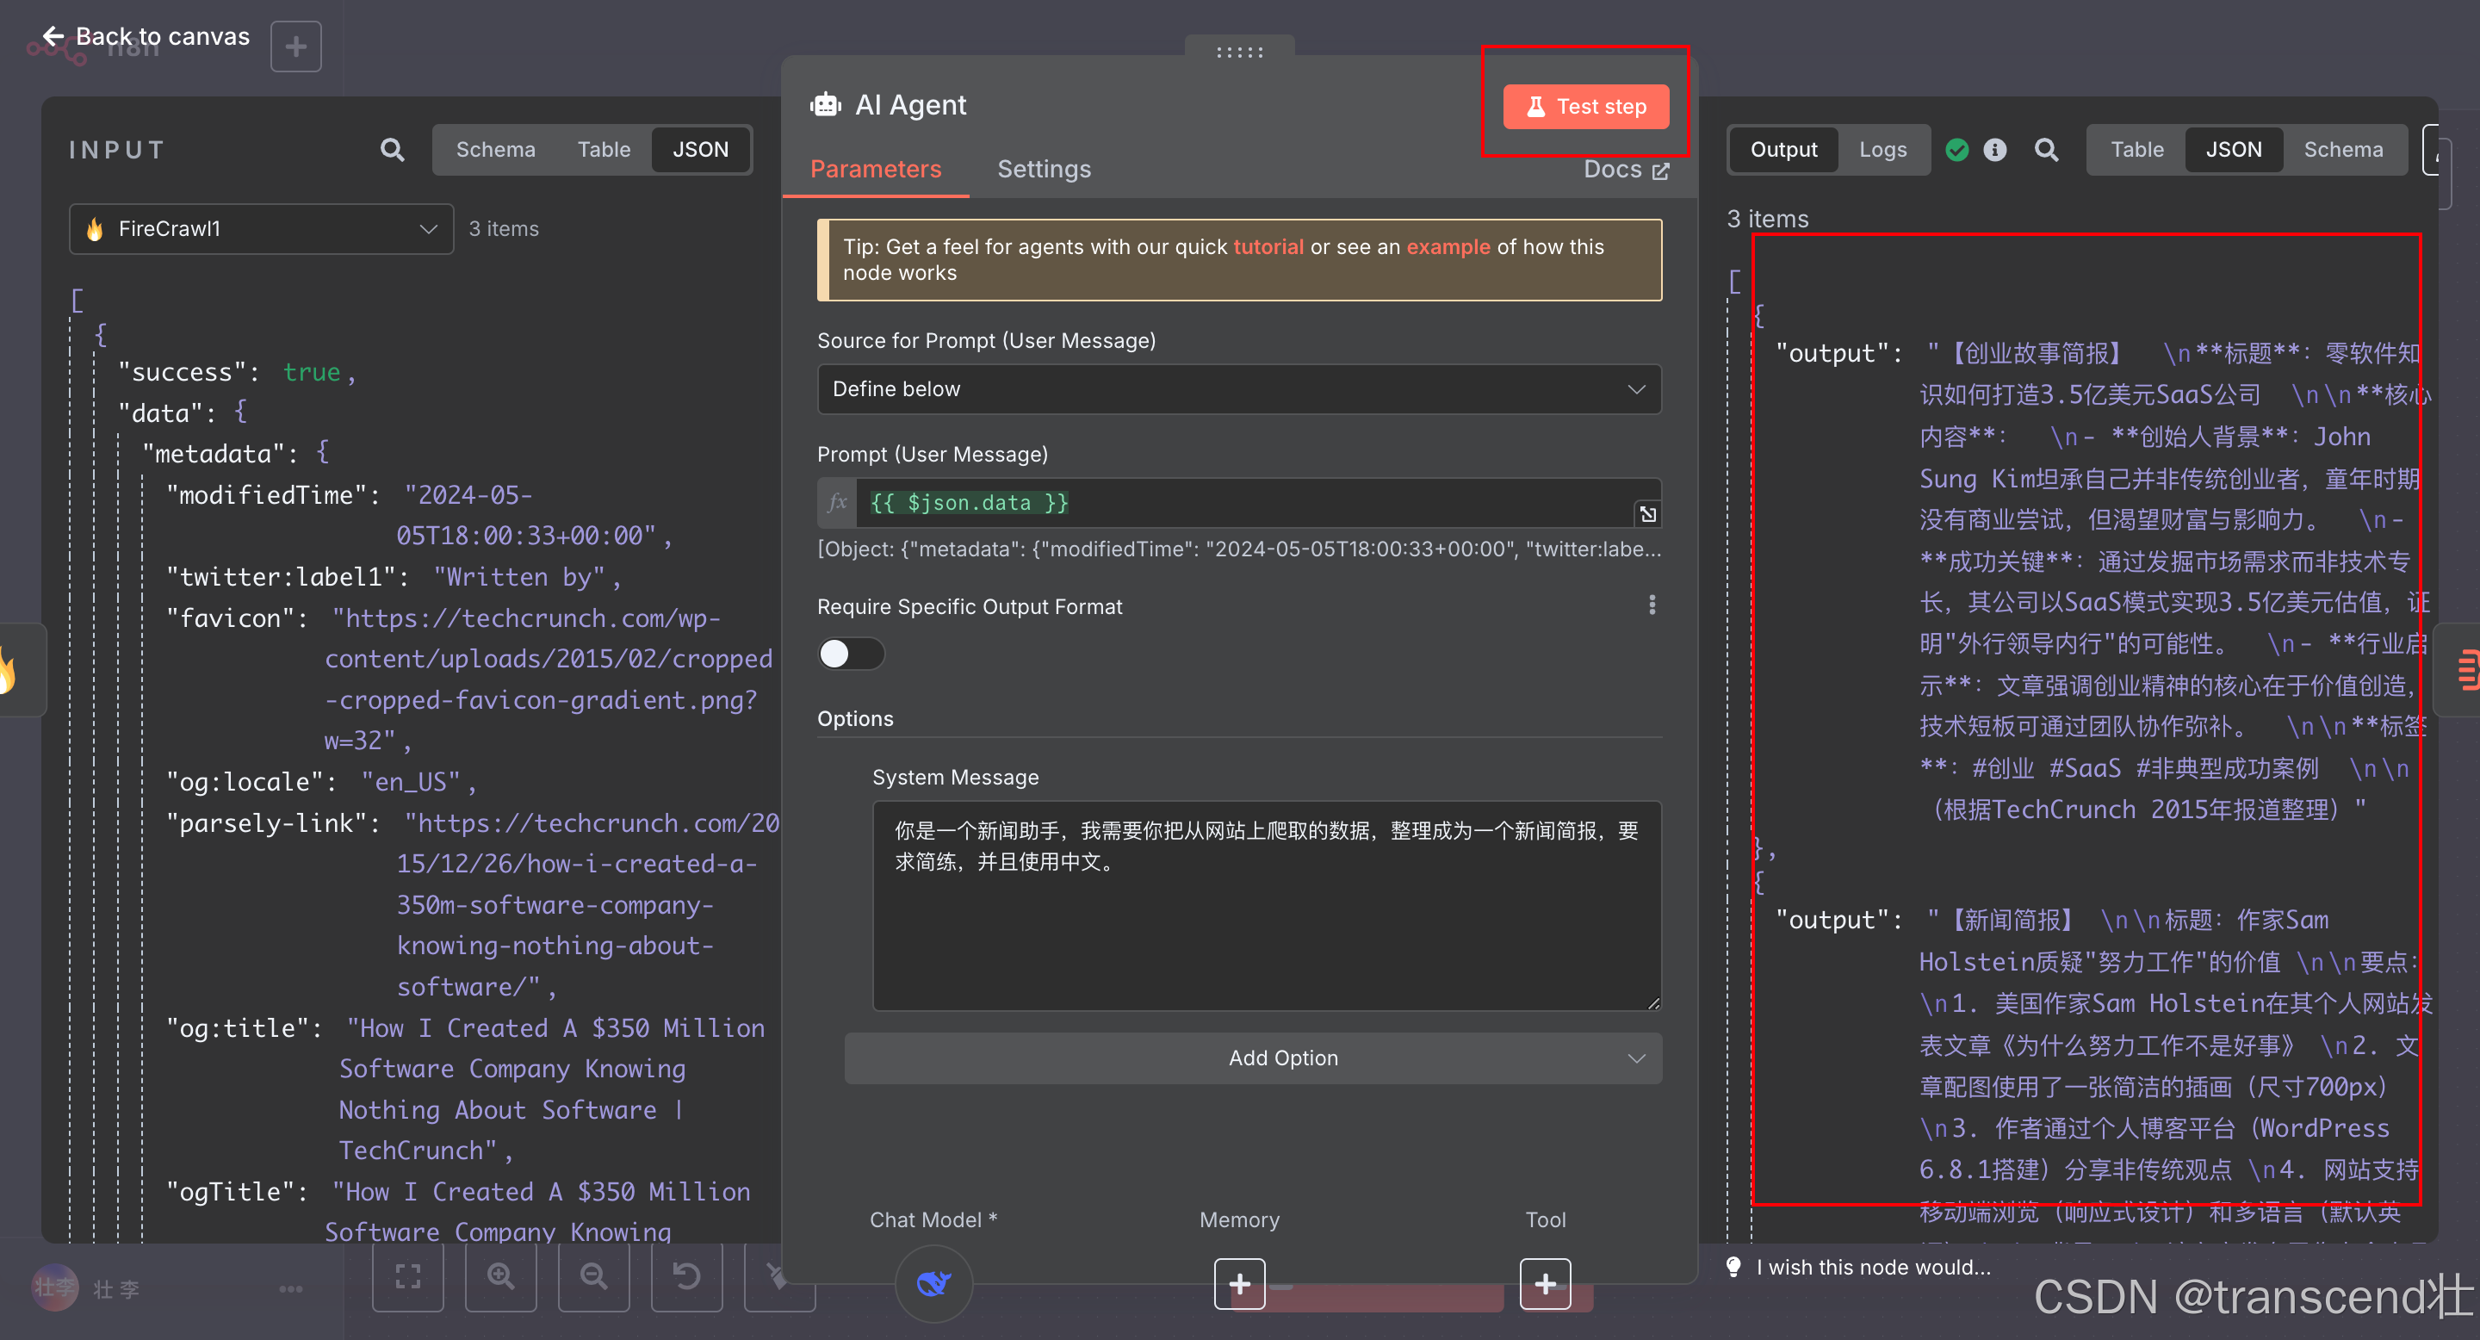Grab the drag handle above the AI Agent panel
Viewport: 2480px width, 1340px height.
coord(1239,52)
